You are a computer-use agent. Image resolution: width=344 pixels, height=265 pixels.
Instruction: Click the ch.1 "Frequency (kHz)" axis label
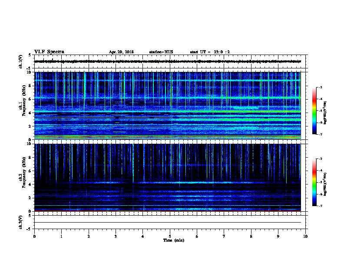coord(24,100)
